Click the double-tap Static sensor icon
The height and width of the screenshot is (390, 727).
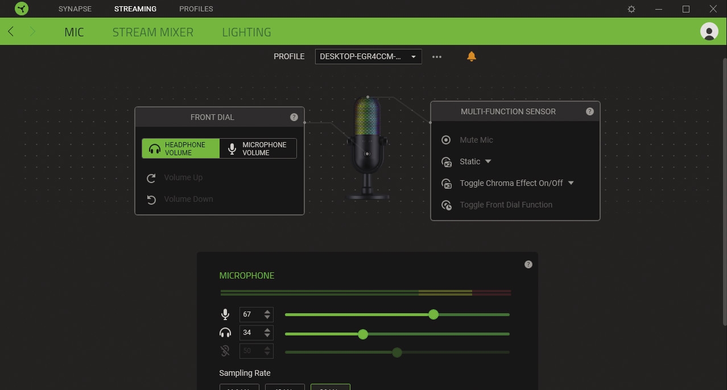pos(447,162)
